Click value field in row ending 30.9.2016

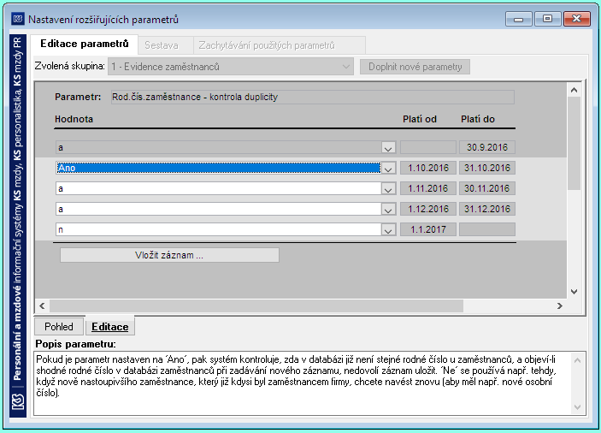[219, 148]
